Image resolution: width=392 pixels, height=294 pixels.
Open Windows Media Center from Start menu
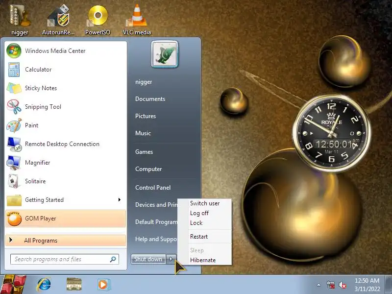[x=66, y=51]
